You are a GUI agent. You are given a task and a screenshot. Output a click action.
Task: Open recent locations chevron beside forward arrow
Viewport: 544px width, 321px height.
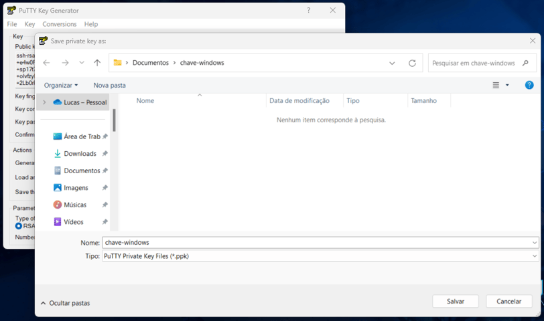click(x=82, y=63)
